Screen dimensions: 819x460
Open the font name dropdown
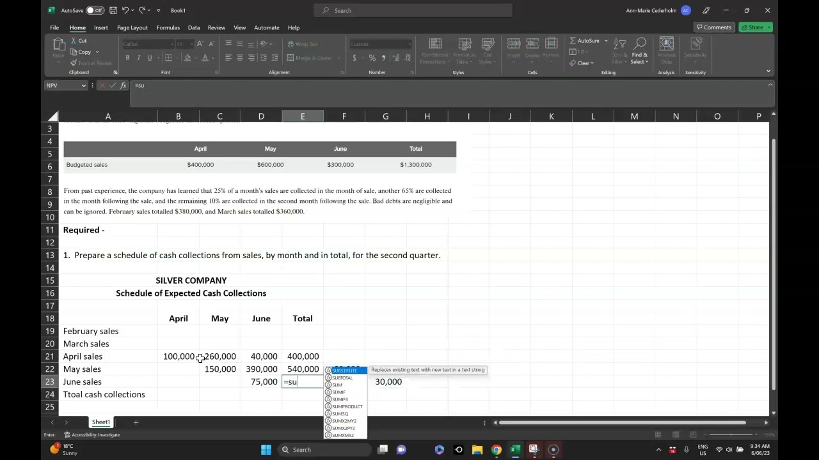coord(171,44)
